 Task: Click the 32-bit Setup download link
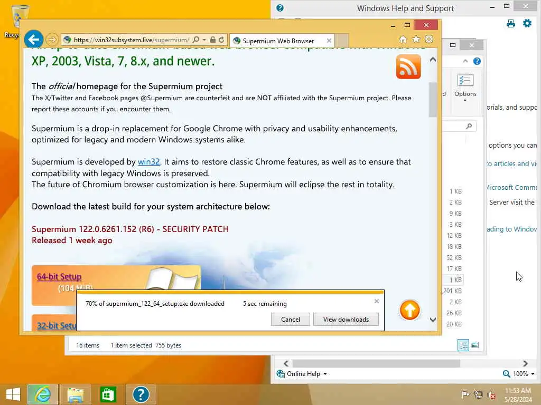(x=56, y=325)
